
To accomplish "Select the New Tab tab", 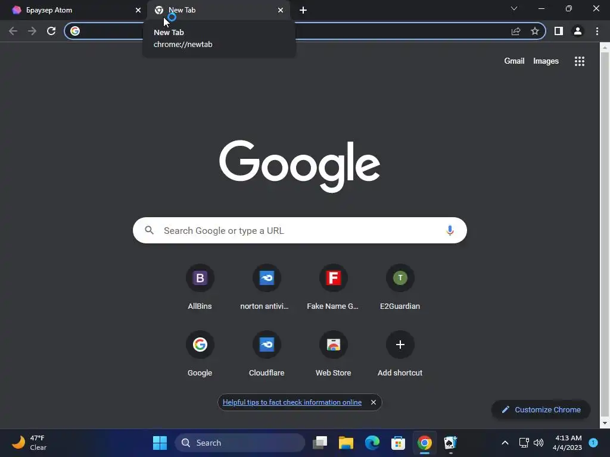I will [x=218, y=10].
